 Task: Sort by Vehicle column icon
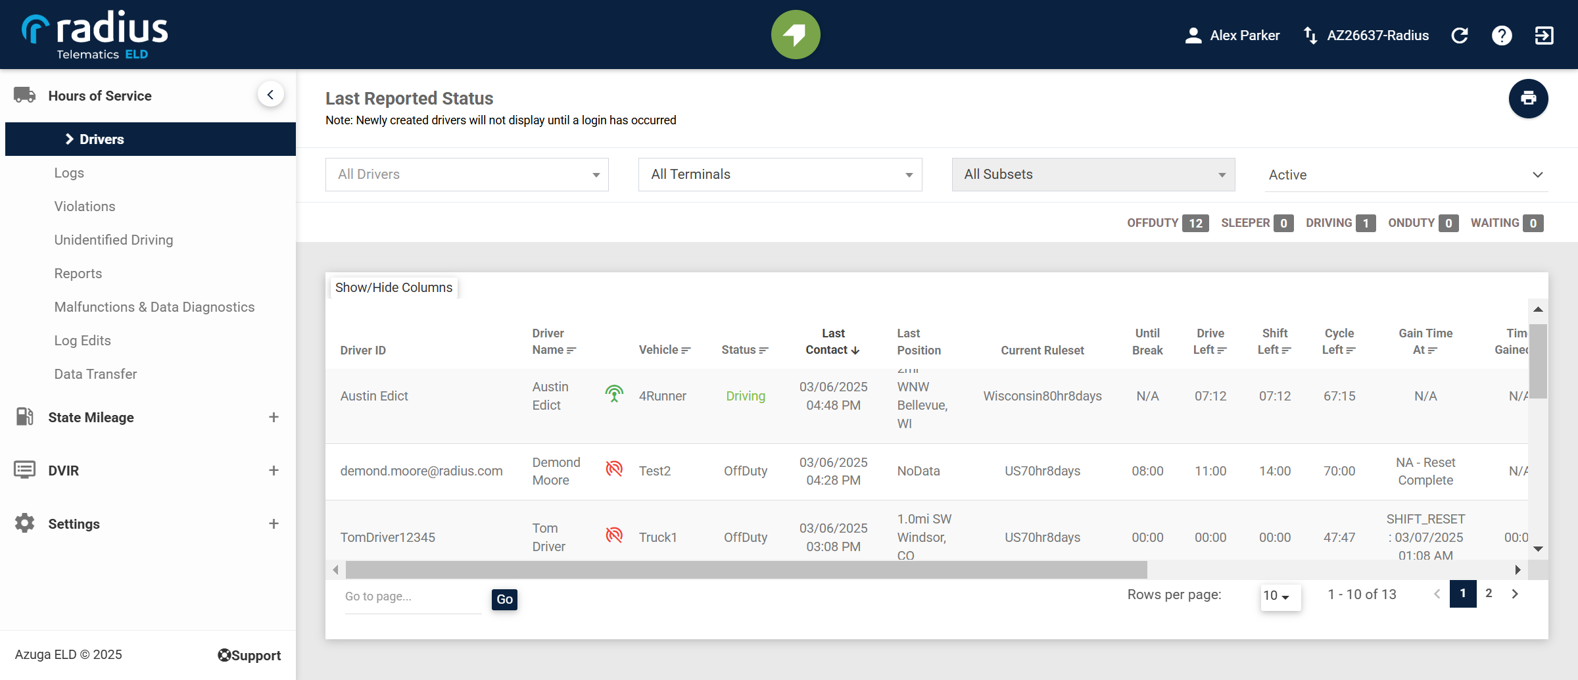(x=686, y=351)
